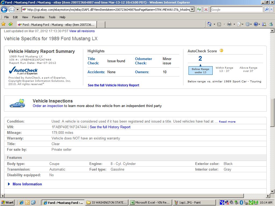Open the Favorites menu
Screen dimensions: 275x206
[x=38, y=17]
